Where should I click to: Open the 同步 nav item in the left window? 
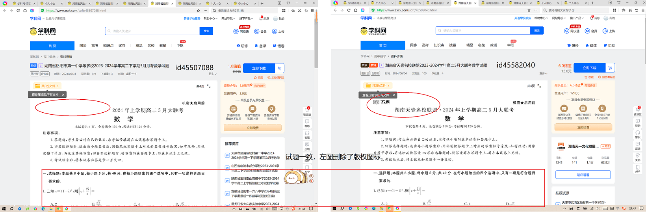point(83,46)
